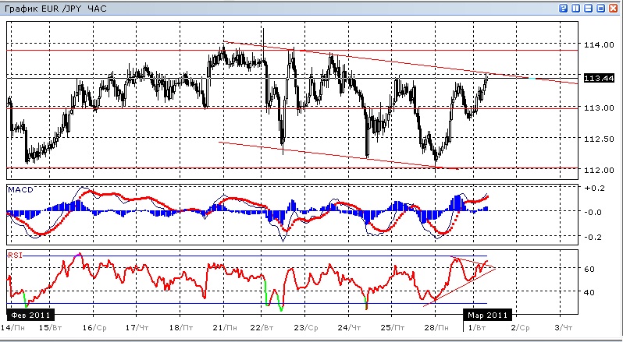Screen dimensions: 623x342
Task: Select the 15/Вт date label
Action: [x=51, y=328]
